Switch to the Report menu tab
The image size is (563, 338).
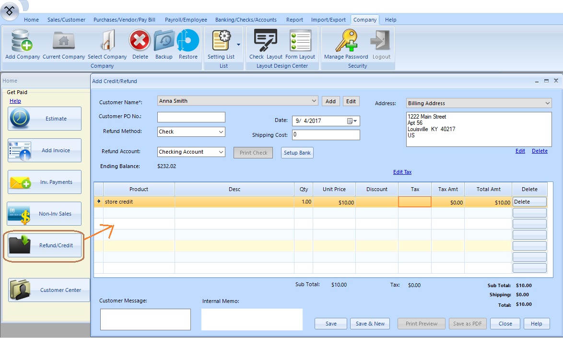click(x=294, y=20)
